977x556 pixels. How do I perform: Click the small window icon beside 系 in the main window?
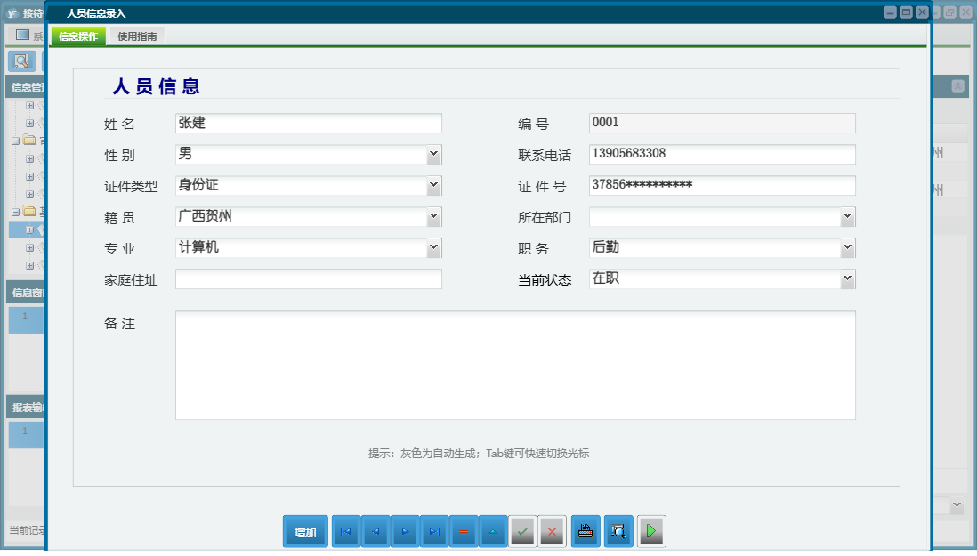tap(22, 35)
